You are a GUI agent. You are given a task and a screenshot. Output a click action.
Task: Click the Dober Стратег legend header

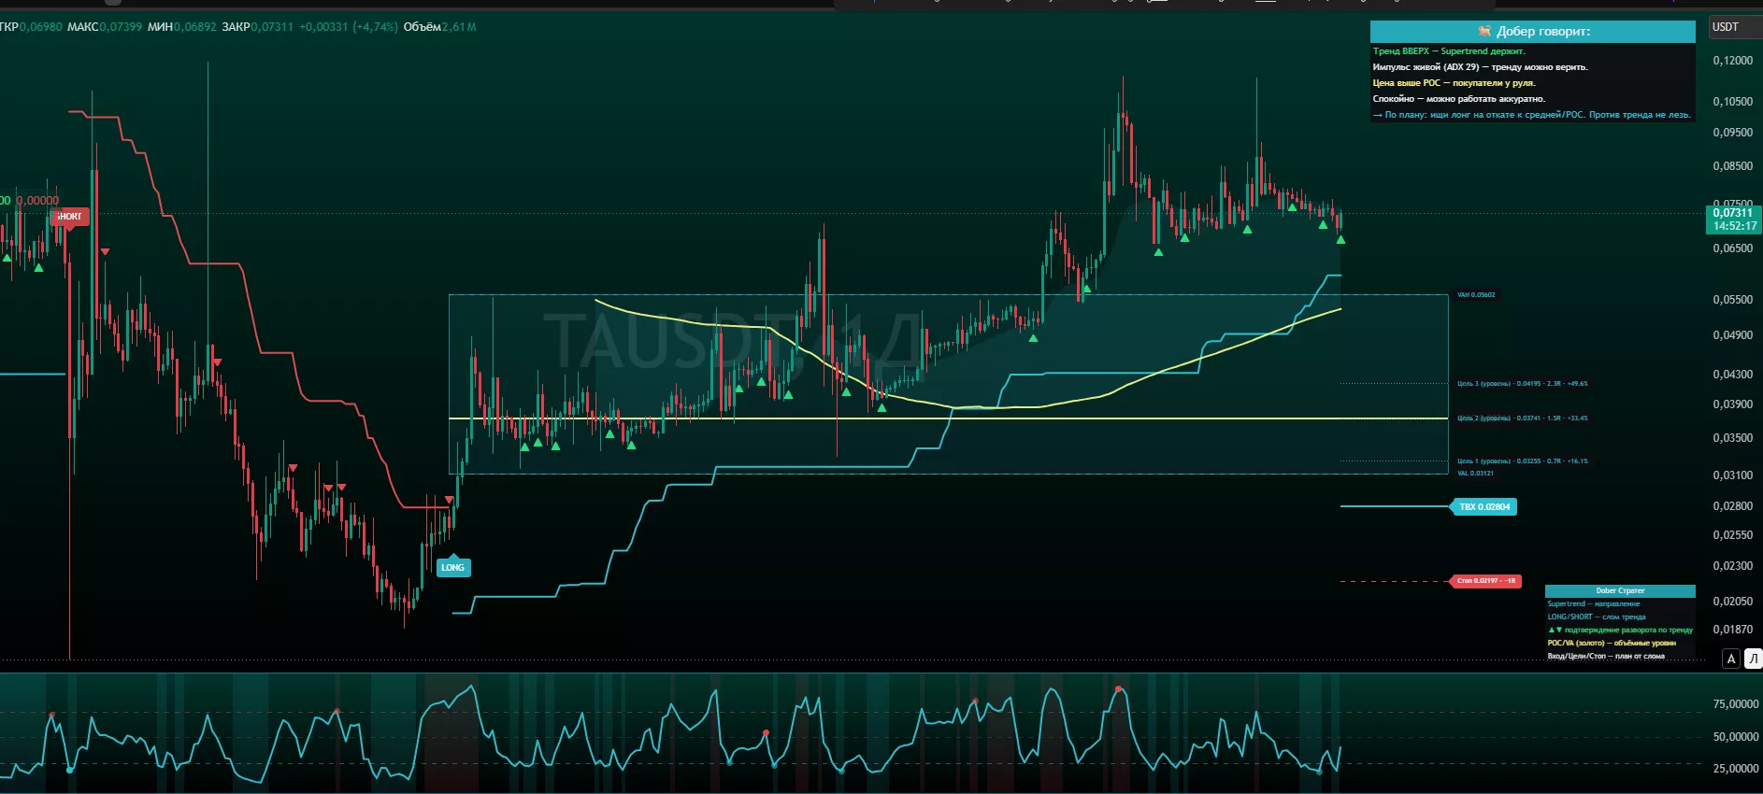coord(1620,591)
